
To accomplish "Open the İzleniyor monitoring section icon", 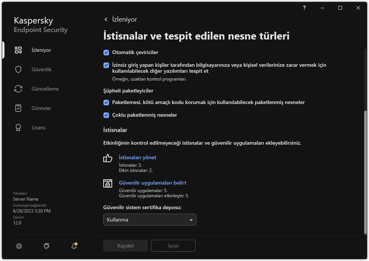I will pyautogui.click(x=18, y=50).
